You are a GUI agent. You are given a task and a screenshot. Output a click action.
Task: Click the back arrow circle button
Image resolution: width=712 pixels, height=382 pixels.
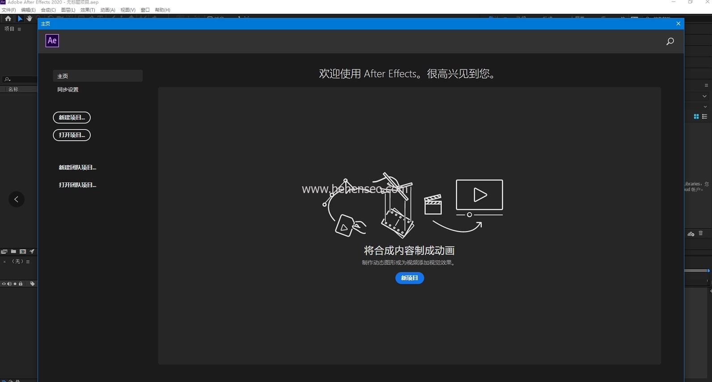click(17, 199)
